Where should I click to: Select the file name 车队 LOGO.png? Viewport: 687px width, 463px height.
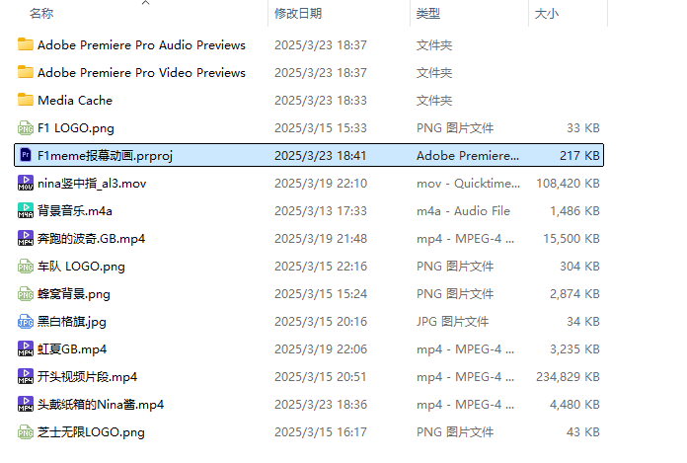pyautogui.click(x=81, y=266)
